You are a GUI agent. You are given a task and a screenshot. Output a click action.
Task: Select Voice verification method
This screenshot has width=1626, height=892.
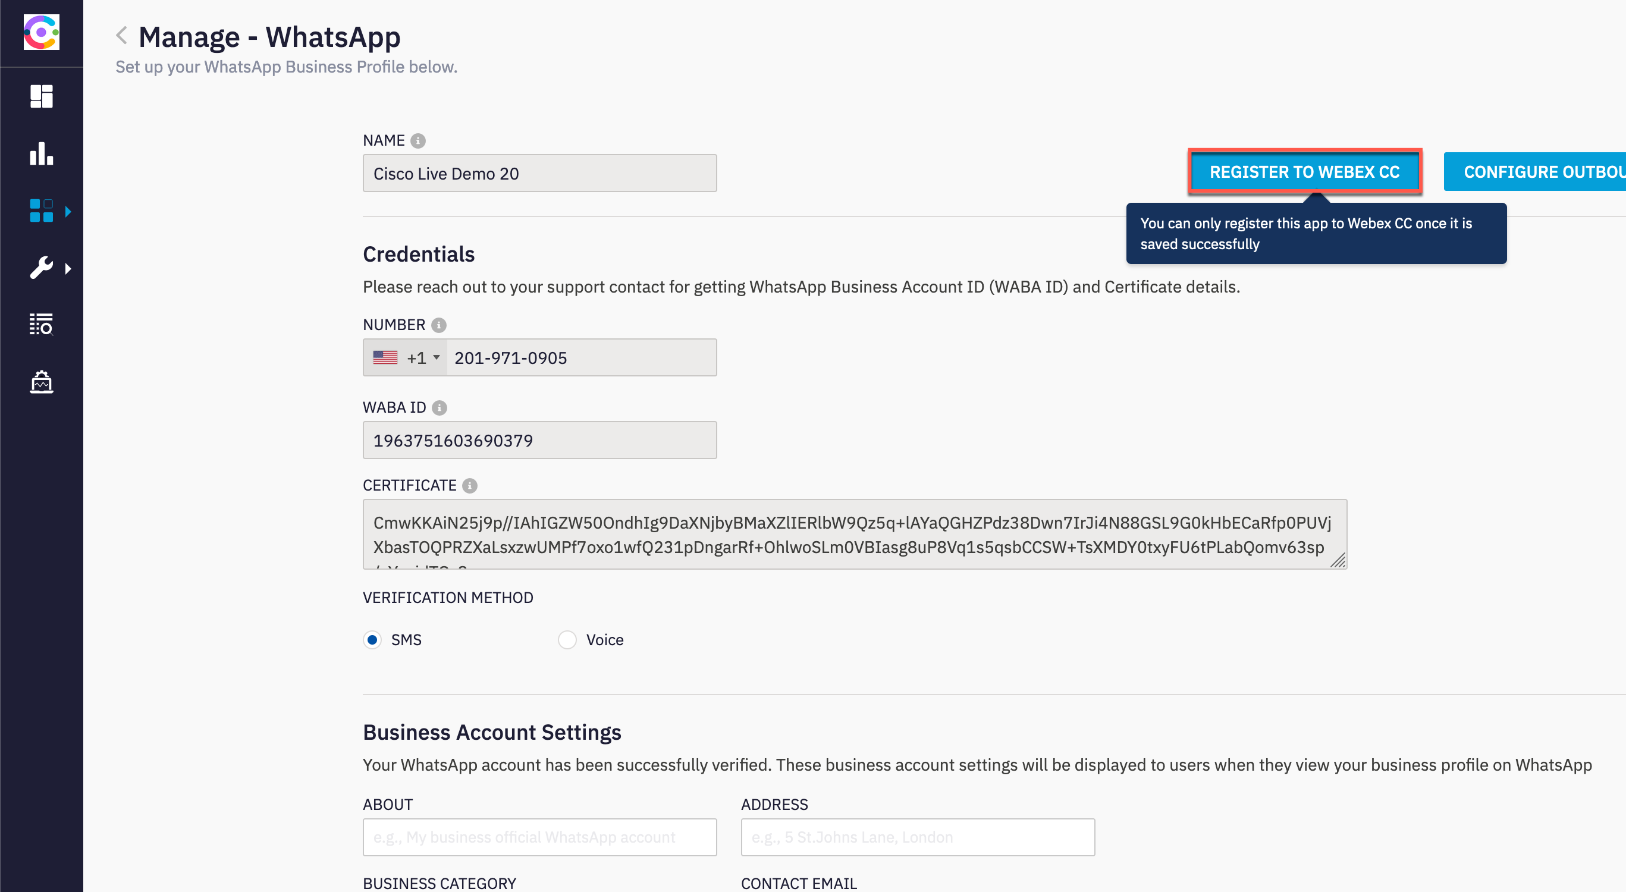(567, 640)
